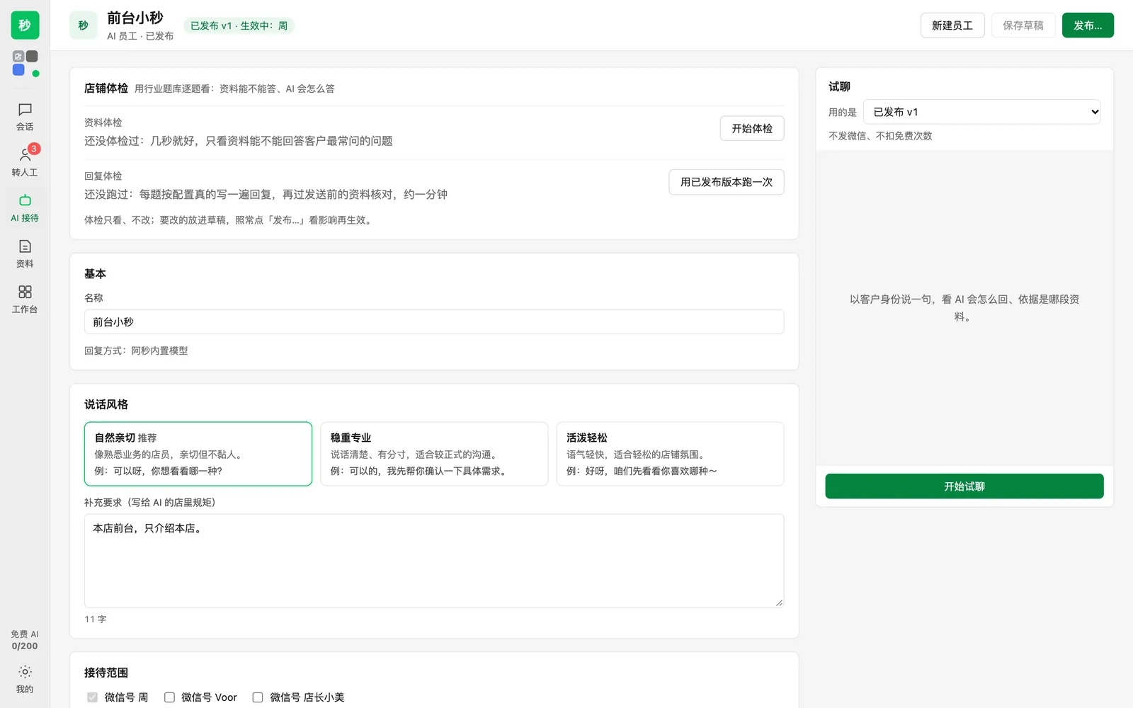Click 用已发布版本跑一次 button
Viewport: 1133px width, 708px height.
pyautogui.click(x=727, y=182)
